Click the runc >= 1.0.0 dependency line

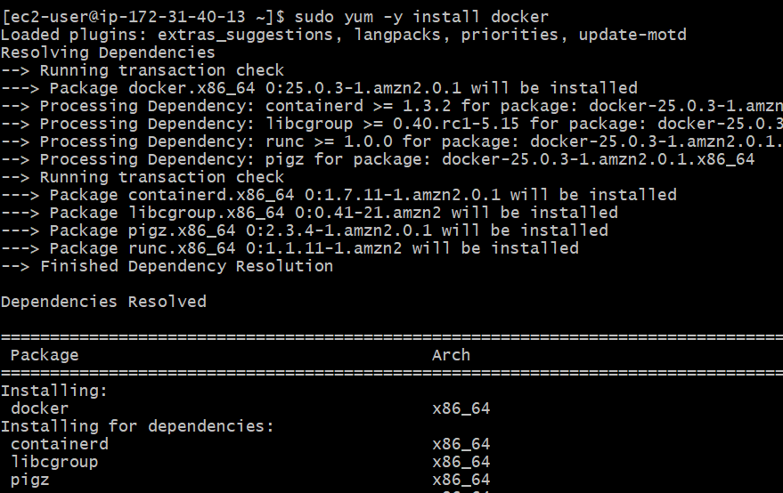392,141
